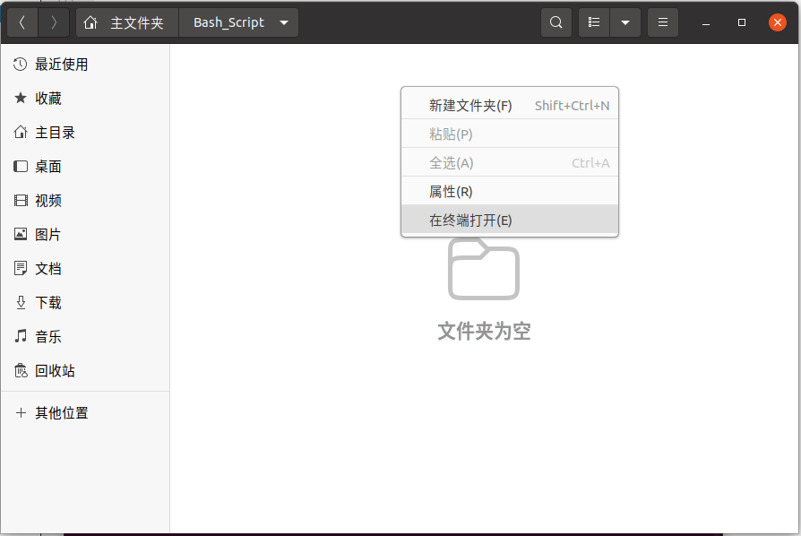The image size is (801, 536).
Task: Minimize the file manager window
Action: coord(706,23)
